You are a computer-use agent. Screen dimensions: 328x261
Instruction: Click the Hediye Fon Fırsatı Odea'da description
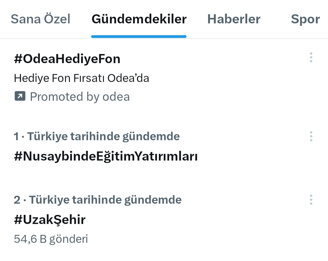coord(81,78)
